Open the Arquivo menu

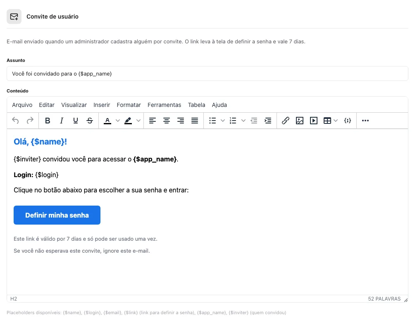pos(22,105)
